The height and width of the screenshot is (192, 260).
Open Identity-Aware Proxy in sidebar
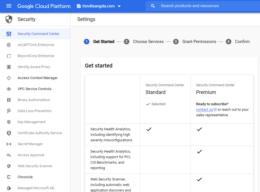tap(35, 67)
